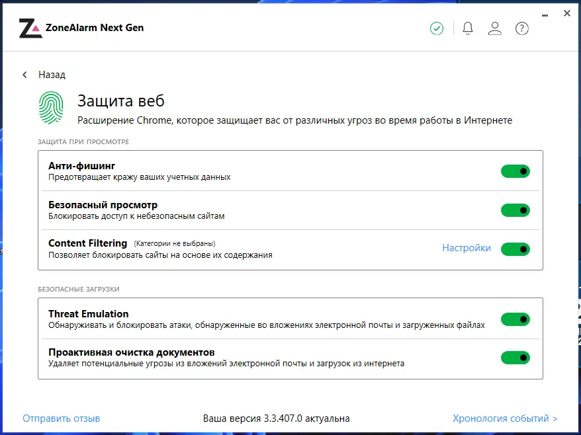Close the ZoneAlarm window

(x=567, y=13)
